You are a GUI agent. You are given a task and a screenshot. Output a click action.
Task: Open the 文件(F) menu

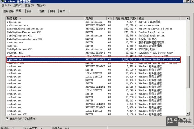(6, 5)
